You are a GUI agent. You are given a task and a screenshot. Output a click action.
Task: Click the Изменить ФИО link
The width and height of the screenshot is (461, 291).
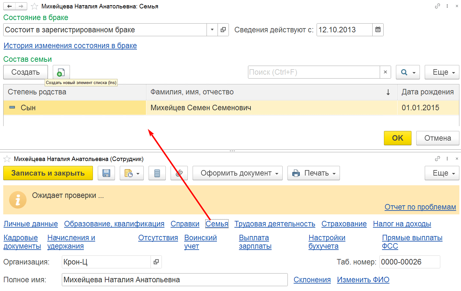coord(363,280)
